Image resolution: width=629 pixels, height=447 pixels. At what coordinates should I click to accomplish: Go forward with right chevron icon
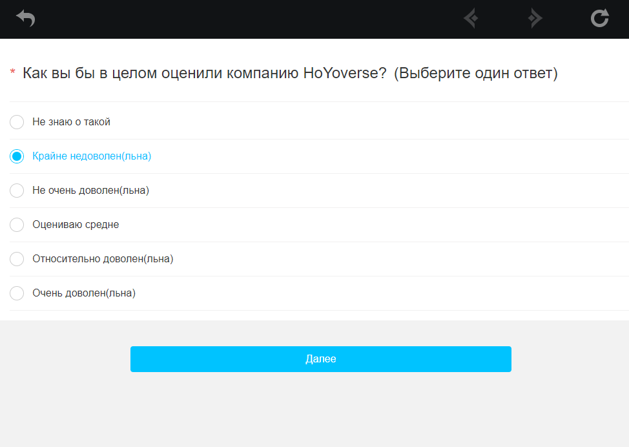535,19
